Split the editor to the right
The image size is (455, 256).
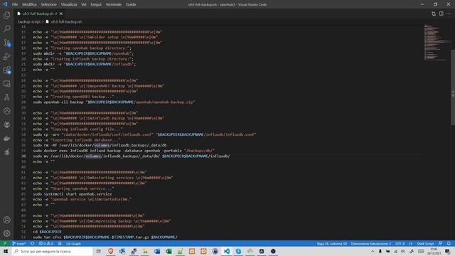coord(441,14)
